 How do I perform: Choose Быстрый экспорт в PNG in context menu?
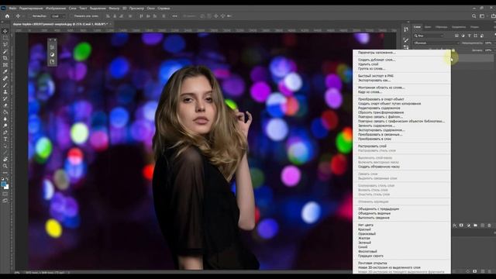coord(375,76)
